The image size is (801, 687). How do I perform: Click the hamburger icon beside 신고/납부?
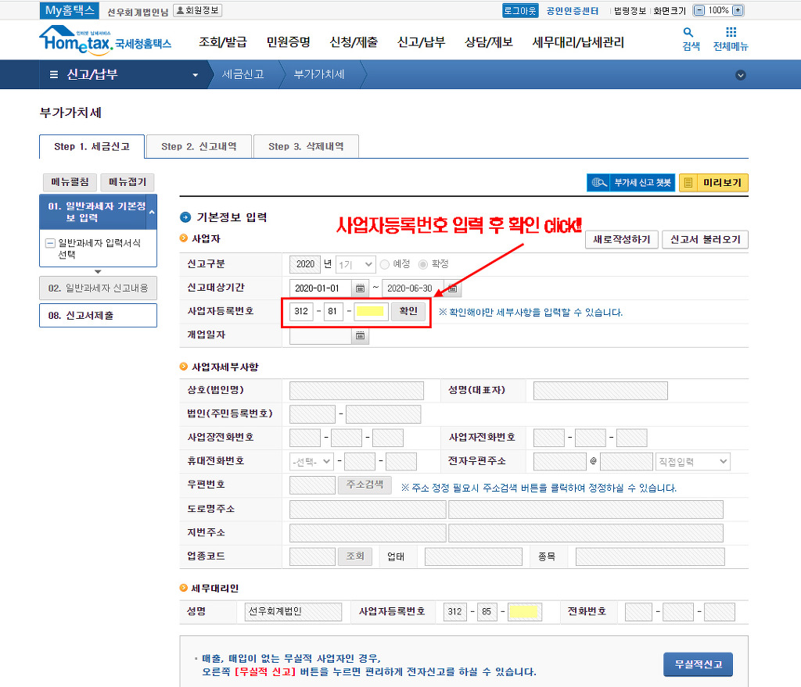[x=54, y=74]
